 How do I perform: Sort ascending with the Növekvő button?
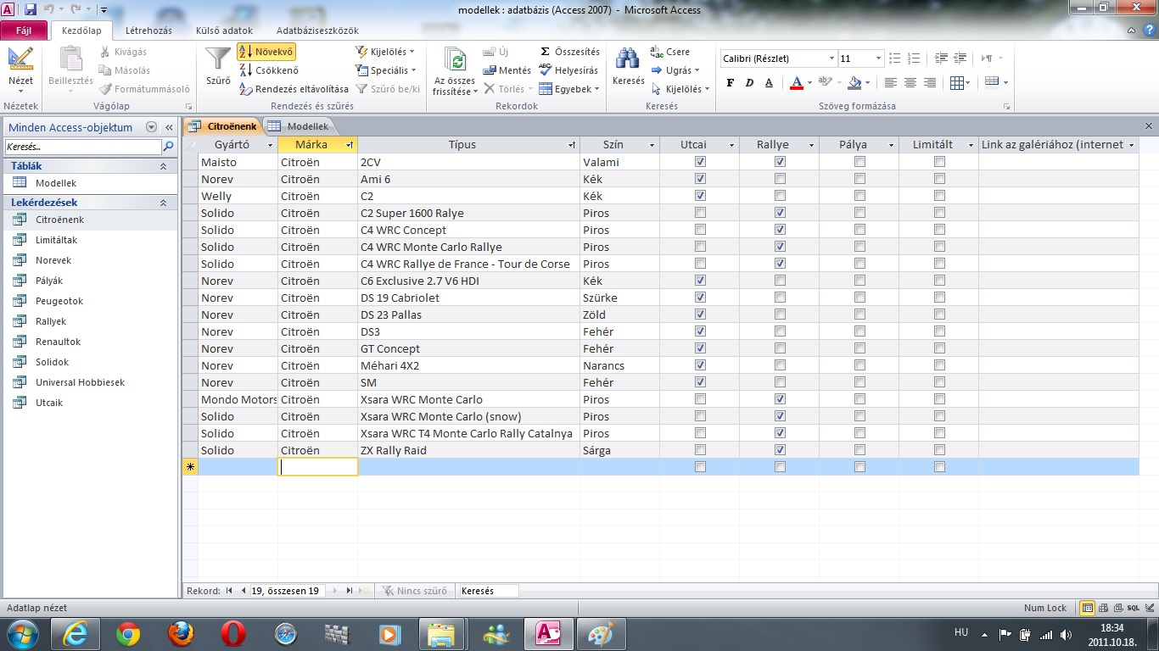[266, 52]
